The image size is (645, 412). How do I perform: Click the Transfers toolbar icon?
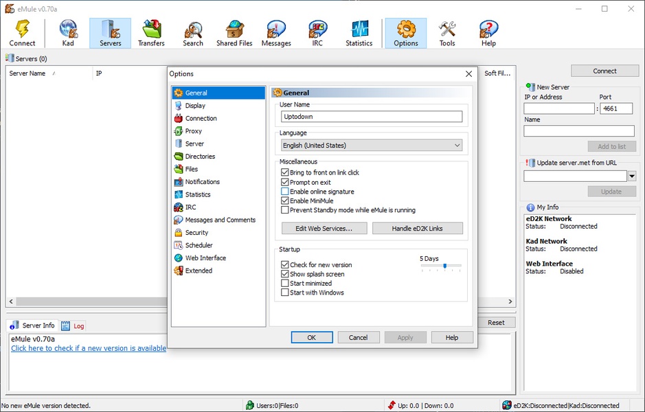click(151, 33)
